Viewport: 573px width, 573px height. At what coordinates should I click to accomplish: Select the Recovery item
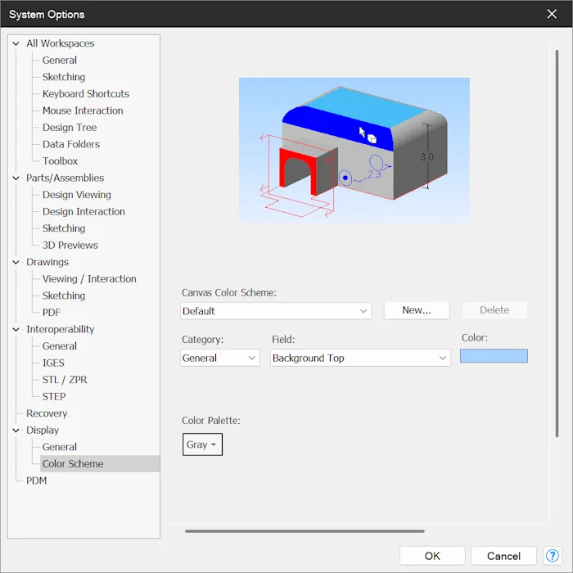(47, 413)
